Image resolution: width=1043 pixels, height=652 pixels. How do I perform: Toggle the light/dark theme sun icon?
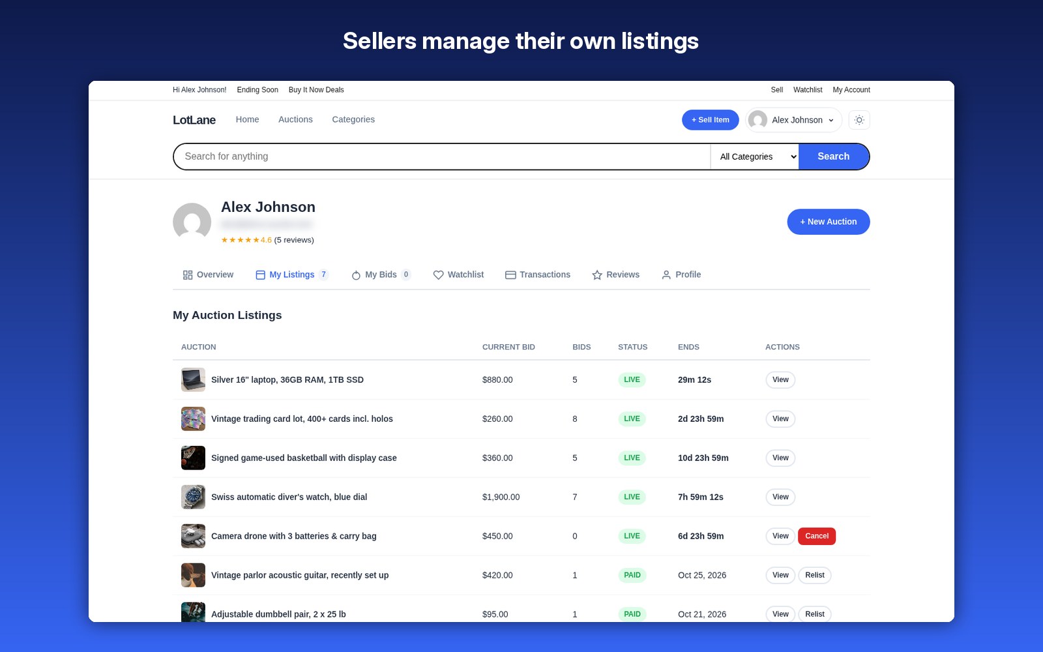click(859, 120)
